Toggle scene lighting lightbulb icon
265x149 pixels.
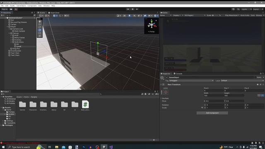[x=130, y=16]
